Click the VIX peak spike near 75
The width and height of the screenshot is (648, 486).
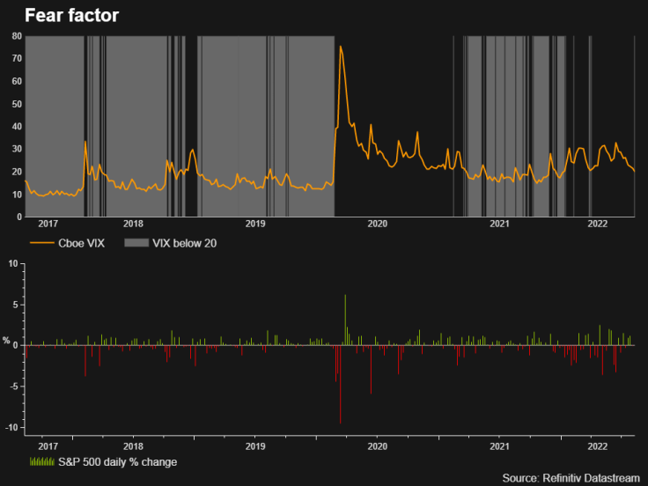coord(341,47)
